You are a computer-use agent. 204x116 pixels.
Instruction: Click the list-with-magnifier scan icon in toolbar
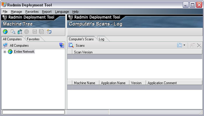coord(13,32)
